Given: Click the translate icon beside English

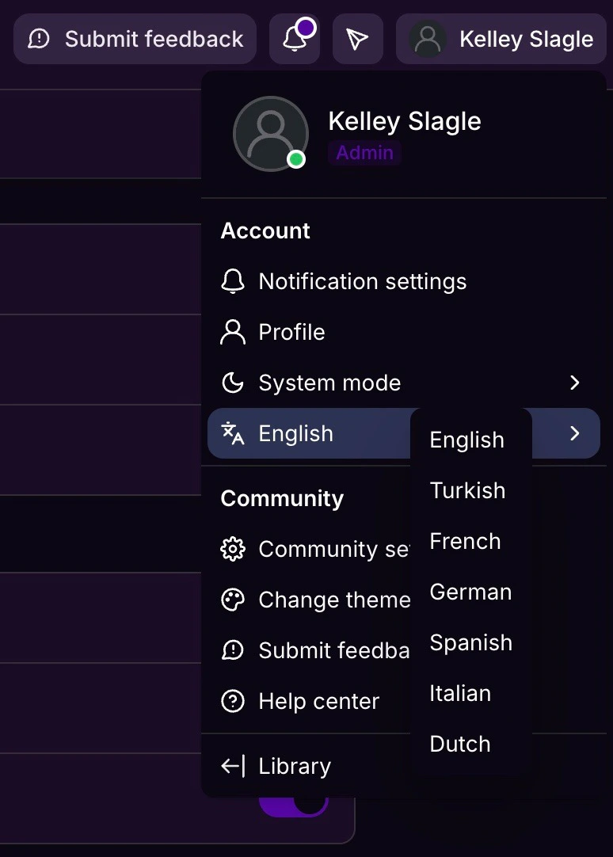Looking at the screenshot, I should coord(232,433).
